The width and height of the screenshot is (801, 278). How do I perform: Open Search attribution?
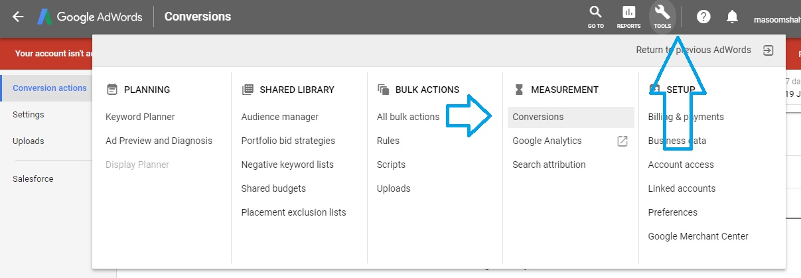tap(549, 165)
